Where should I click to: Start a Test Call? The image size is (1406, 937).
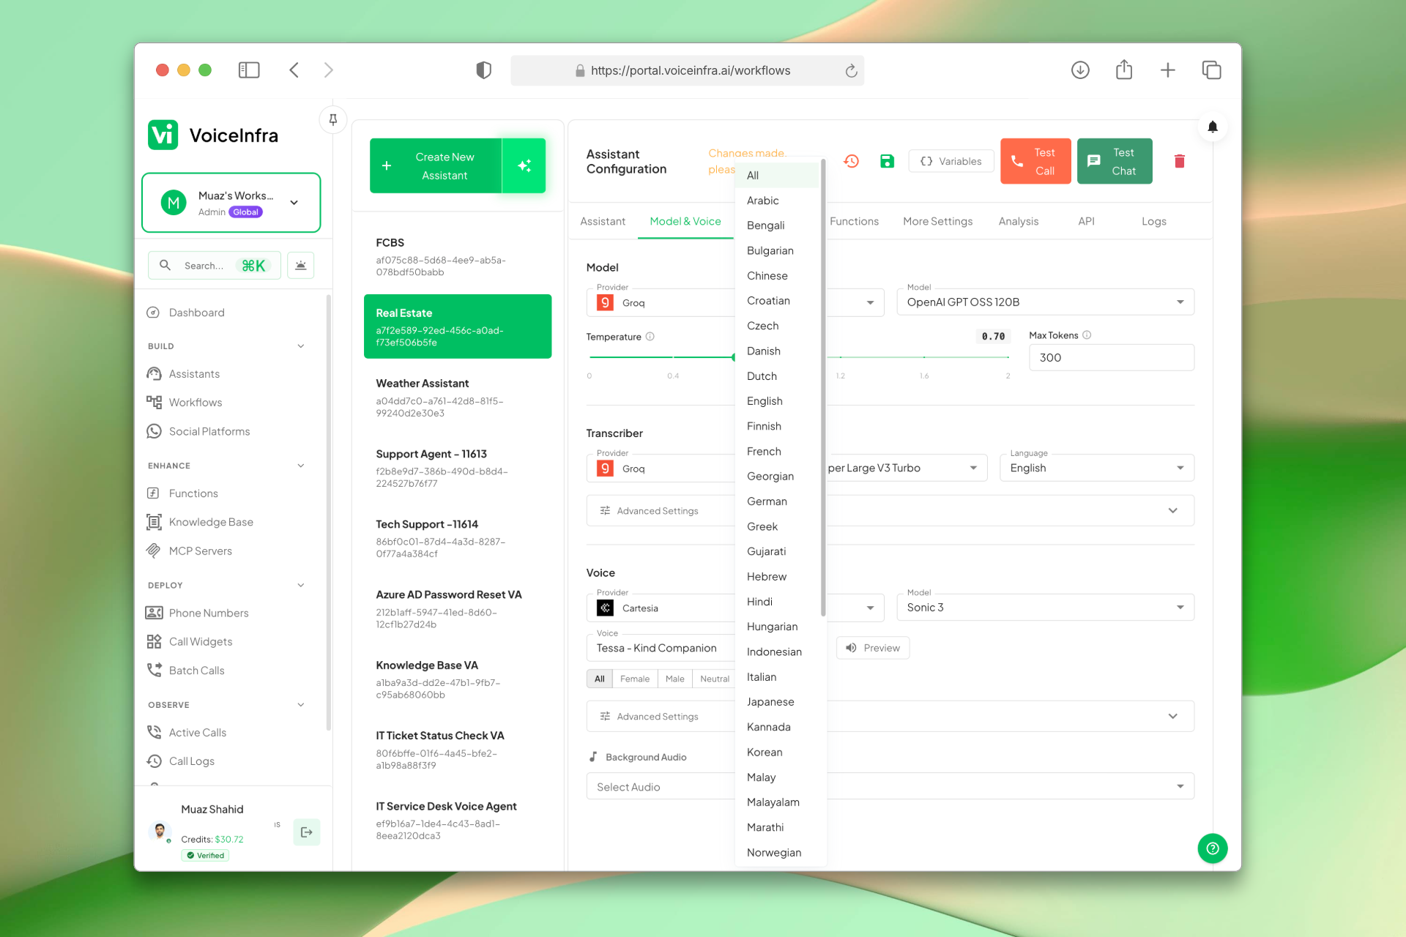click(x=1035, y=161)
